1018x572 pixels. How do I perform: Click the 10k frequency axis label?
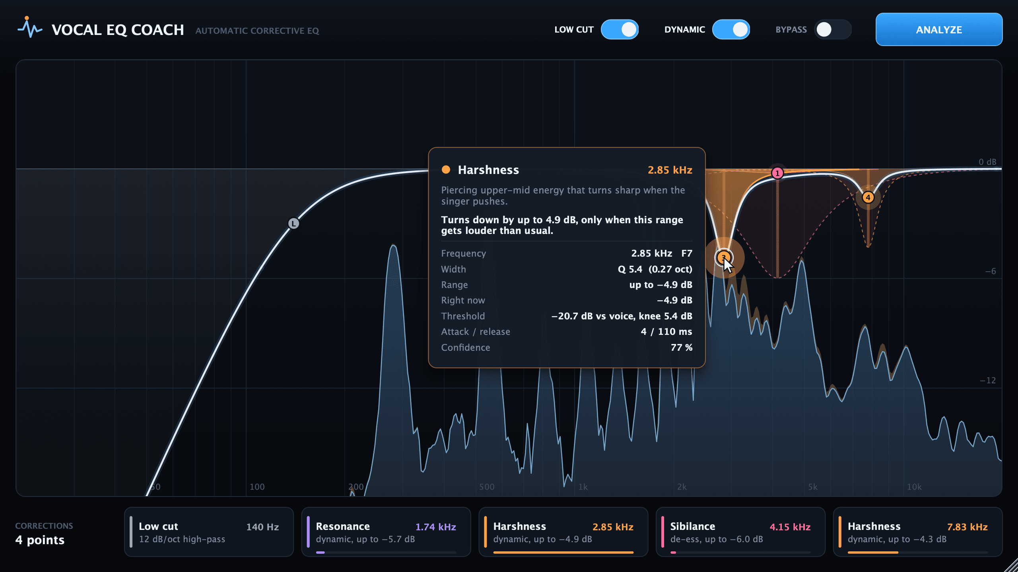(x=914, y=487)
